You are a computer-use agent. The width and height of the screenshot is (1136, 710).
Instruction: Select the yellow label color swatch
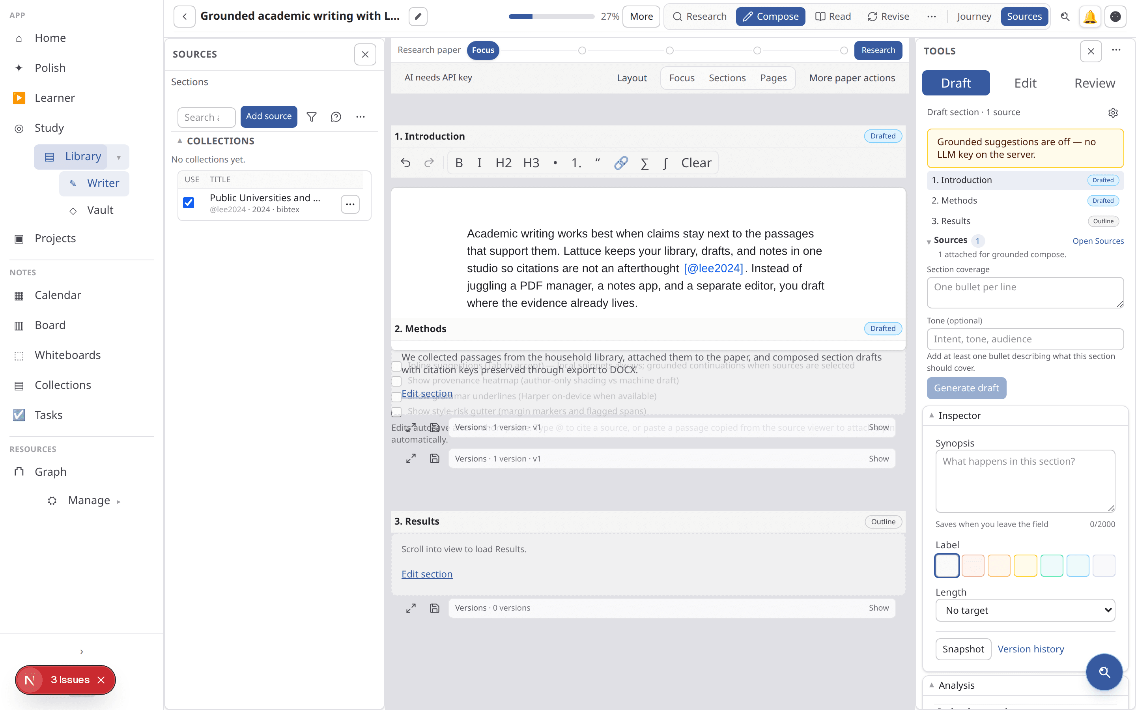pos(1025,566)
